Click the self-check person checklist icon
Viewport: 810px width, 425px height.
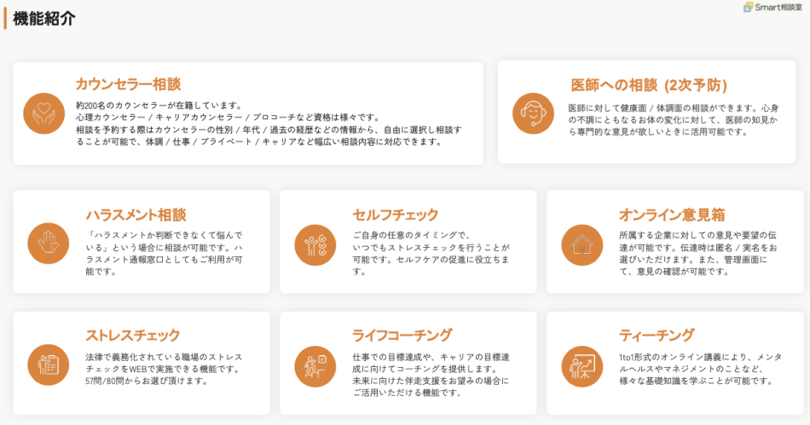[x=315, y=244]
